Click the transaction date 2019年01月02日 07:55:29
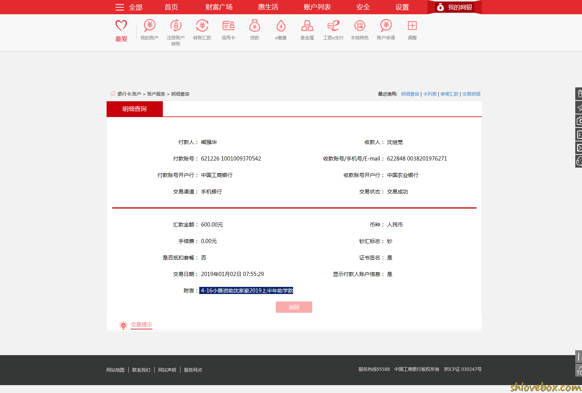Screen dimensions: 582x393 click(232, 274)
